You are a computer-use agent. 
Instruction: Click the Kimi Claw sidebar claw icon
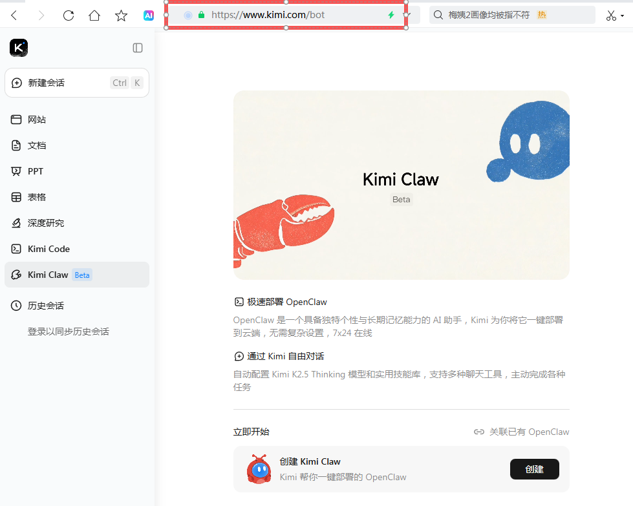16,275
